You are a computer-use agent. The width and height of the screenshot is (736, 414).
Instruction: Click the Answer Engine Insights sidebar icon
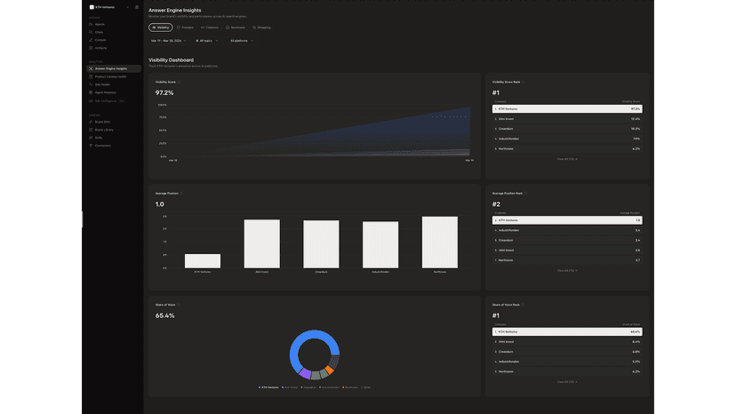click(91, 68)
